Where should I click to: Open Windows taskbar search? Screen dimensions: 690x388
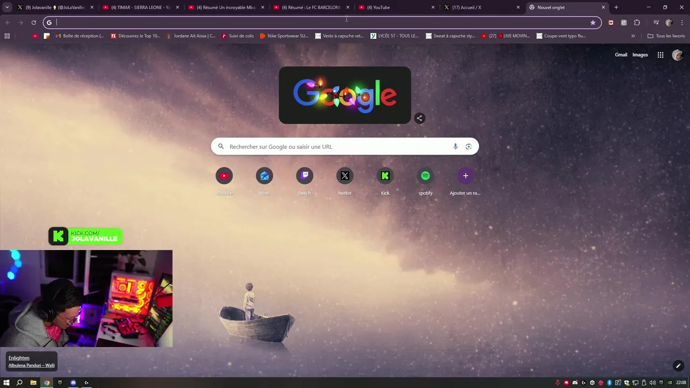point(19,383)
